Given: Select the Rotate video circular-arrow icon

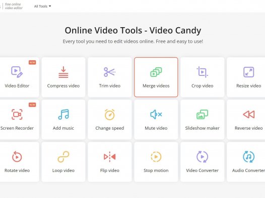Looking at the screenshot, I should (x=17, y=157).
